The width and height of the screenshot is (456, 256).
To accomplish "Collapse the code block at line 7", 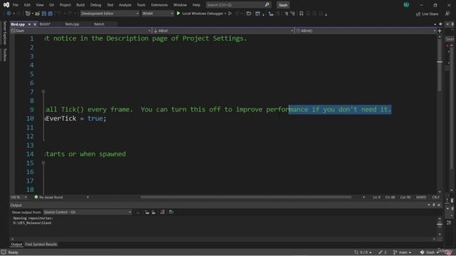I will (x=43, y=92).
